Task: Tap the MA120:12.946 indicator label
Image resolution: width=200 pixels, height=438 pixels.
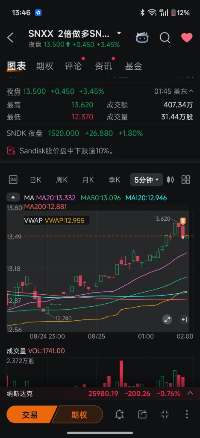Action: (x=146, y=198)
